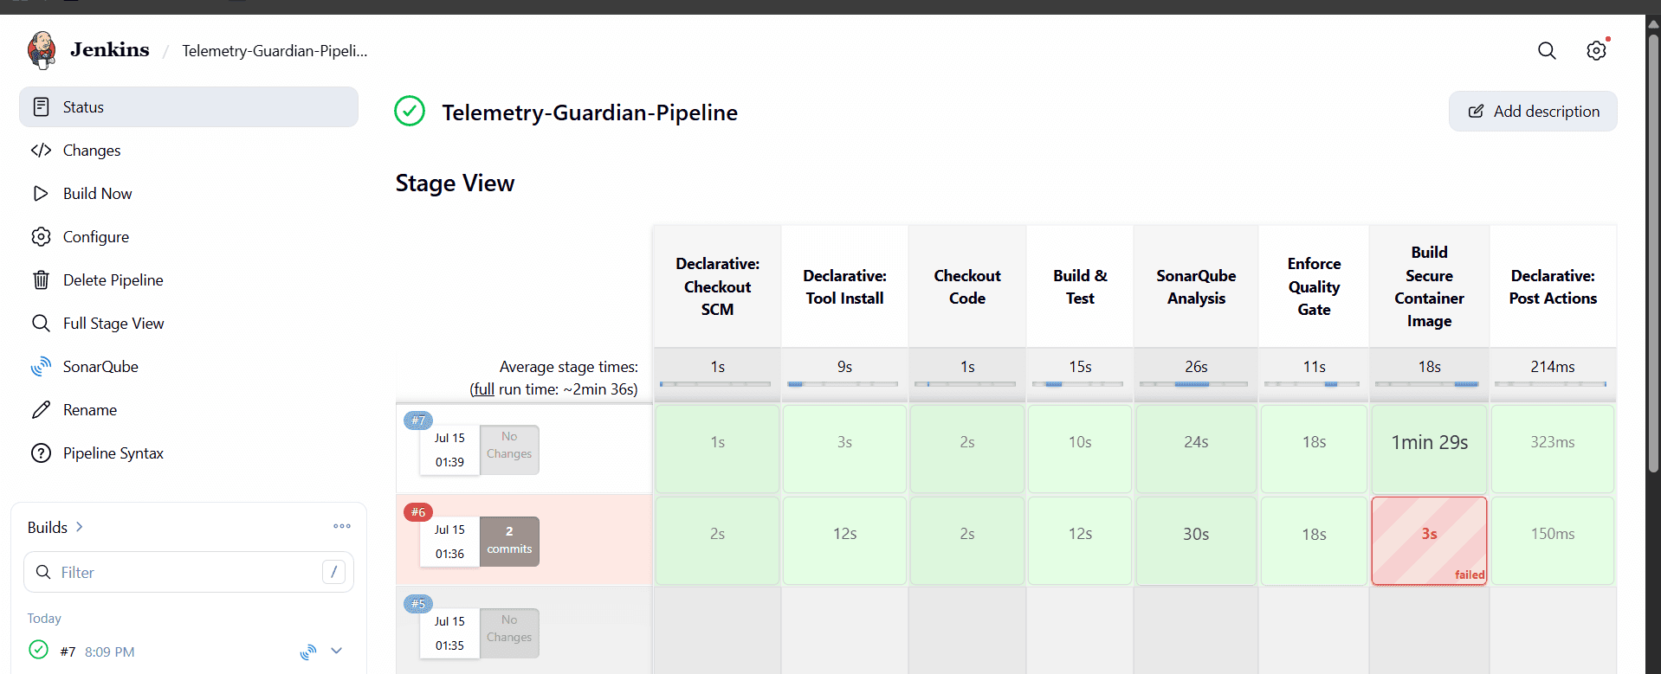Click the SonarQube Analysis average time bar
The image size is (1661, 674).
[x=1194, y=384]
